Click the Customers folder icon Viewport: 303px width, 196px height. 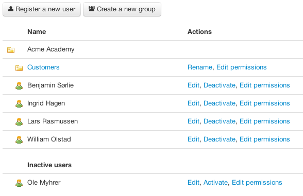pos(19,68)
